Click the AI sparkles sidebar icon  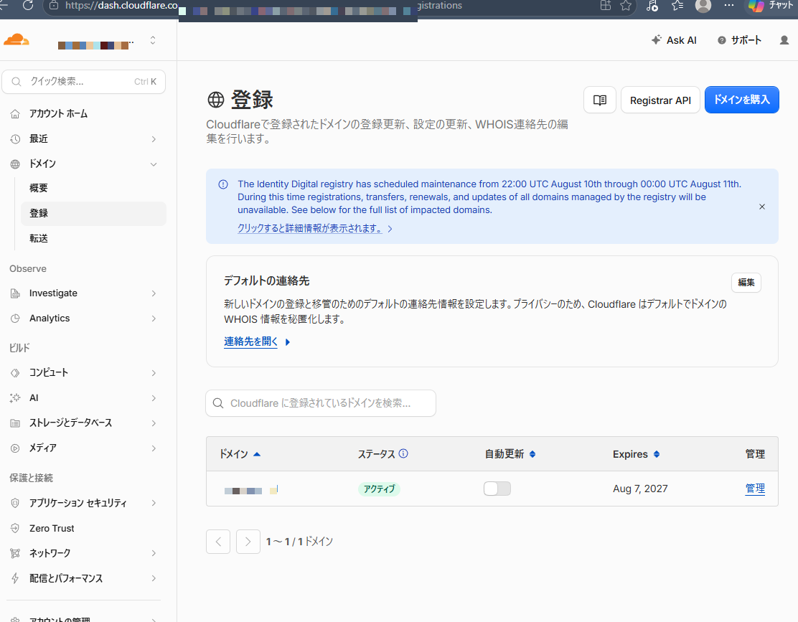coord(15,397)
